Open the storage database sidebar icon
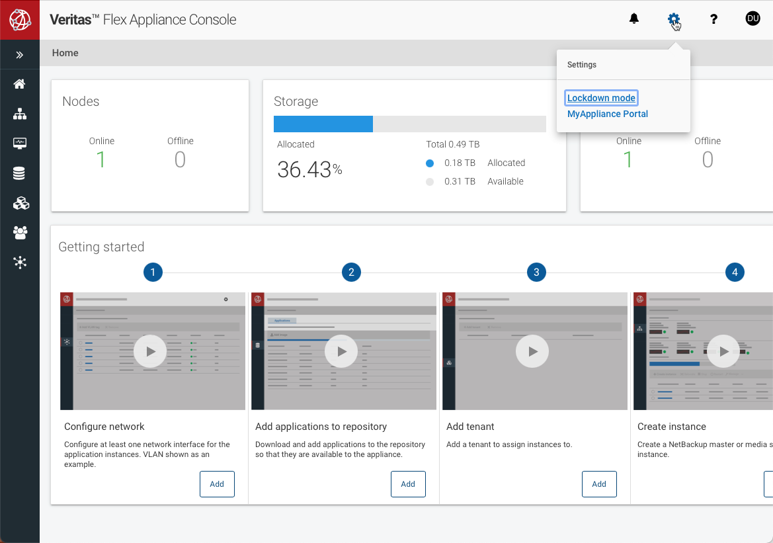 (x=19, y=173)
